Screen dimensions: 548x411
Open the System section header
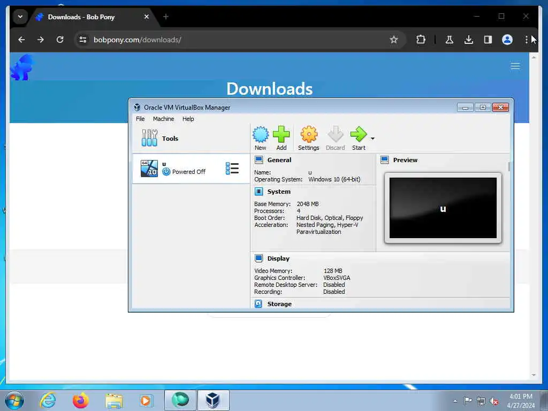click(x=278, y=192)
